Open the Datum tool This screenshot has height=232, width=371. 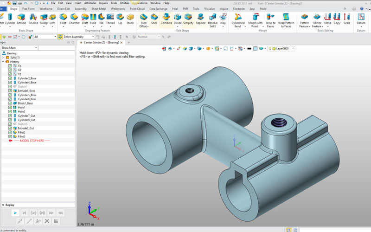tap(361, 19)
